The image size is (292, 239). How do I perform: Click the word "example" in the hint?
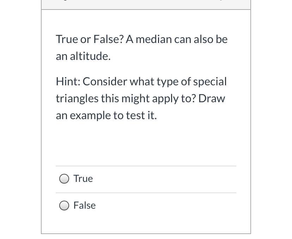90,115
